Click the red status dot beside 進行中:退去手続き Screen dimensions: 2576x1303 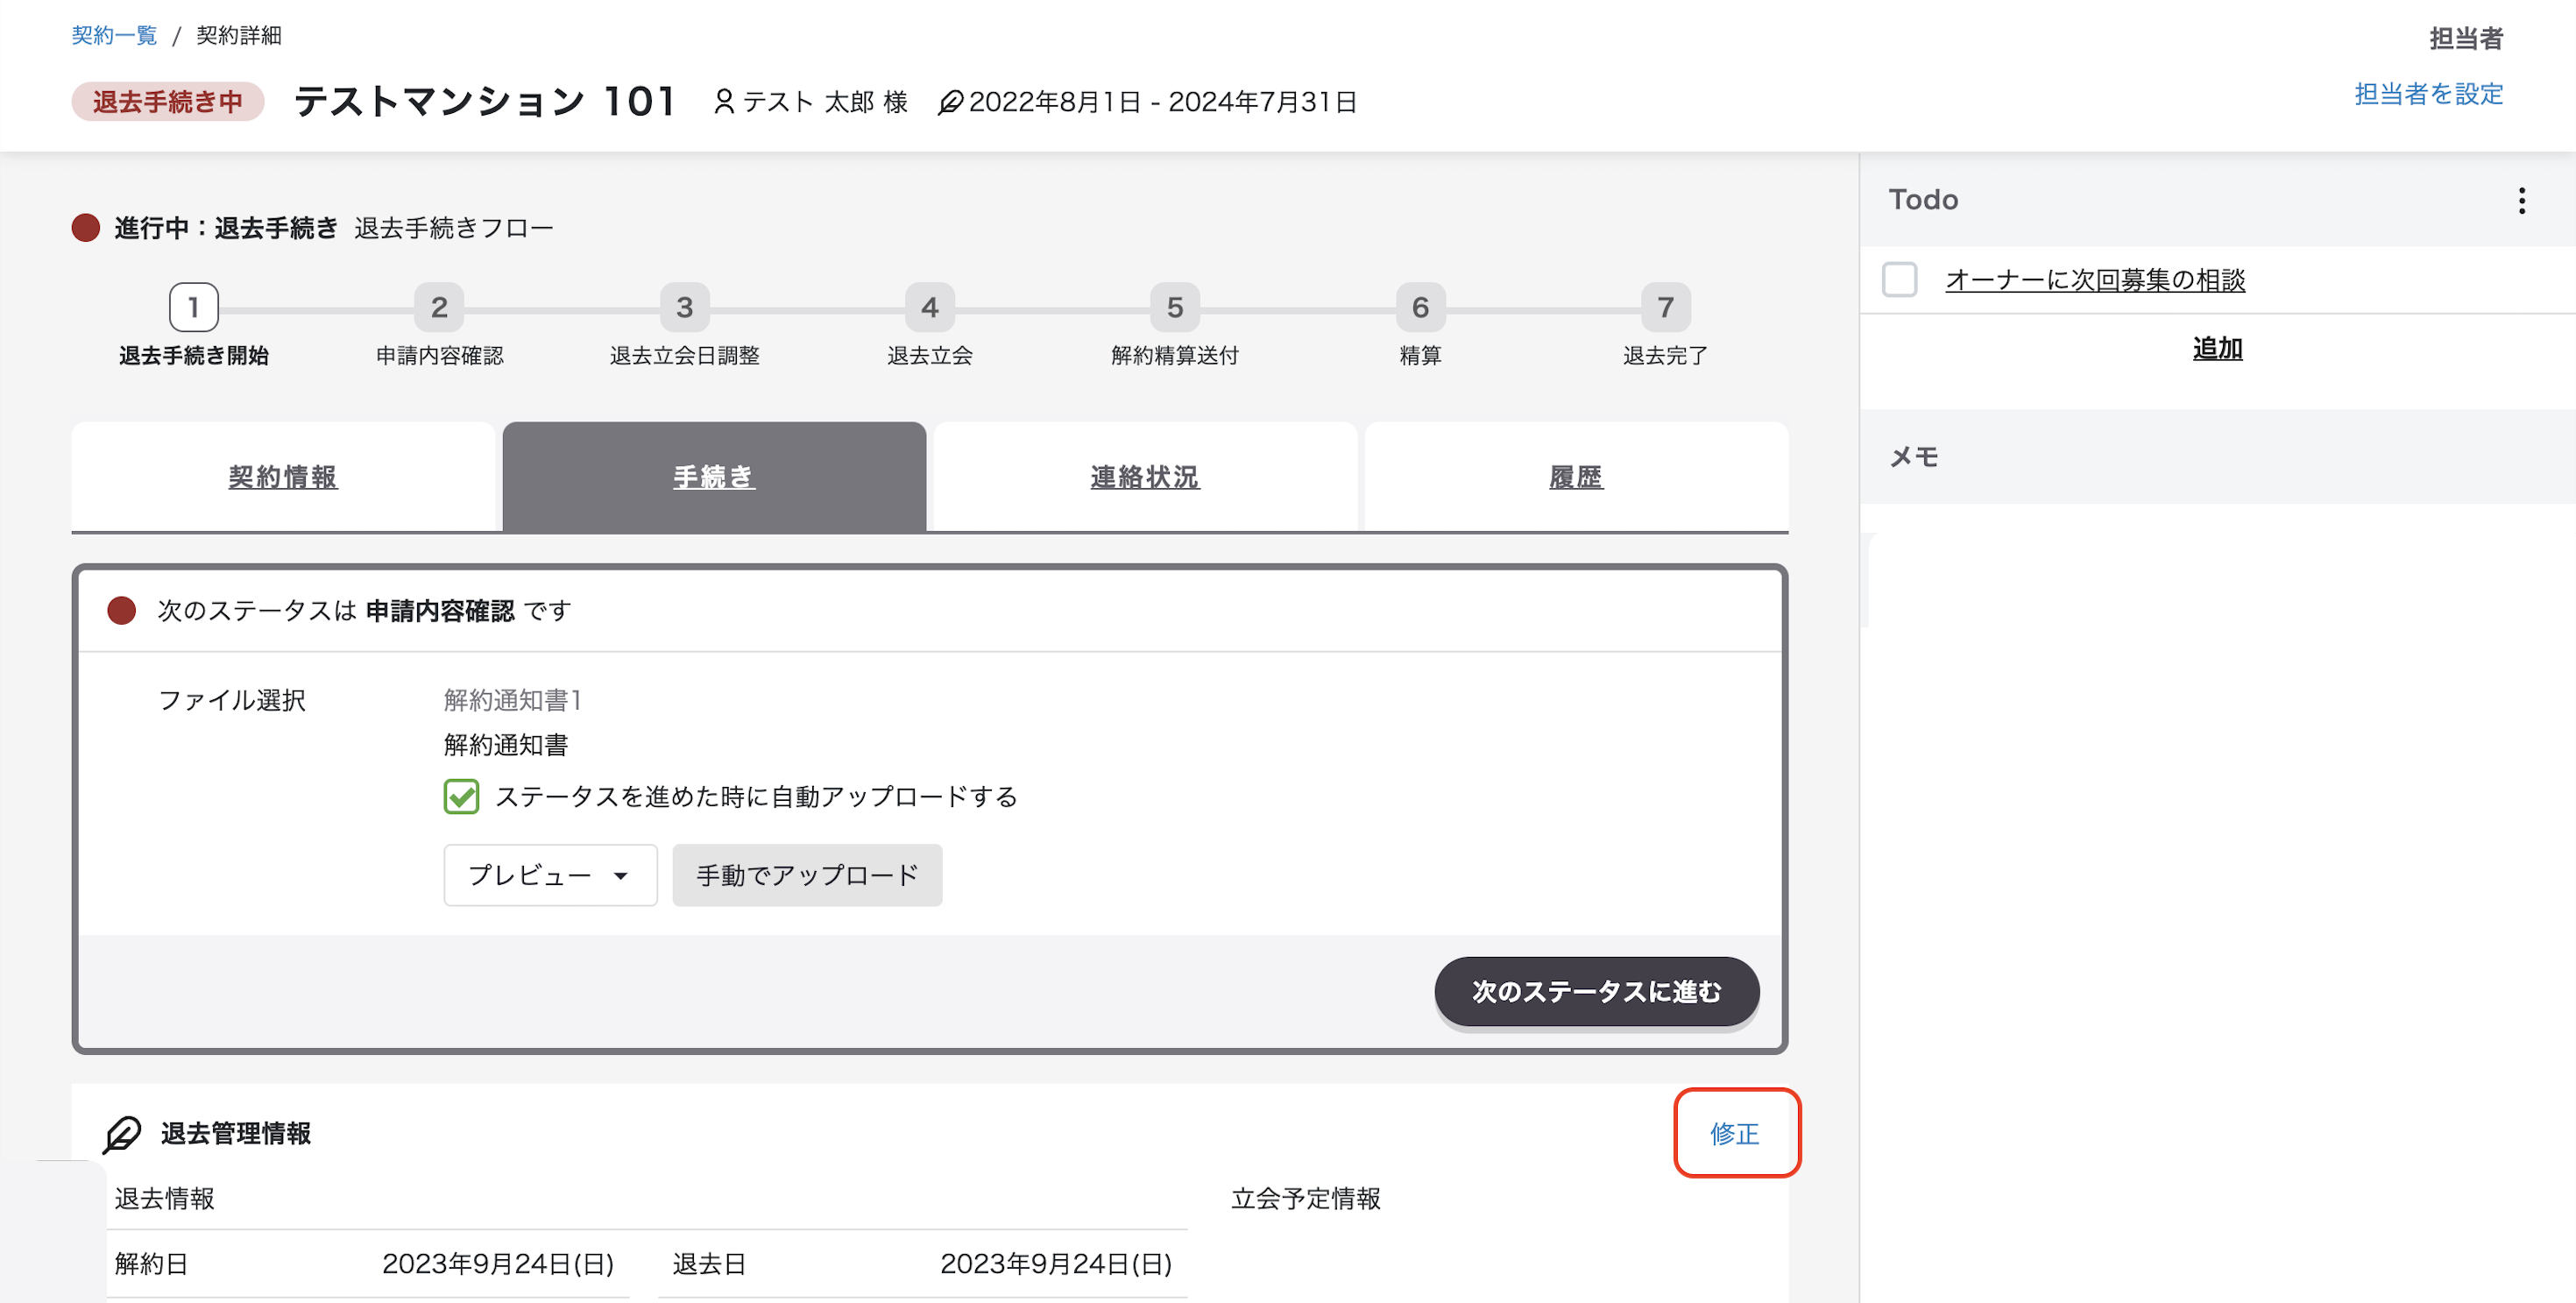[86, 228]
